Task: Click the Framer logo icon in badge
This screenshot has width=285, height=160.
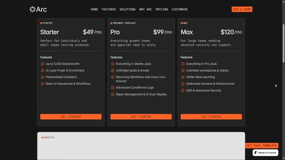Action: coord(256,153)
